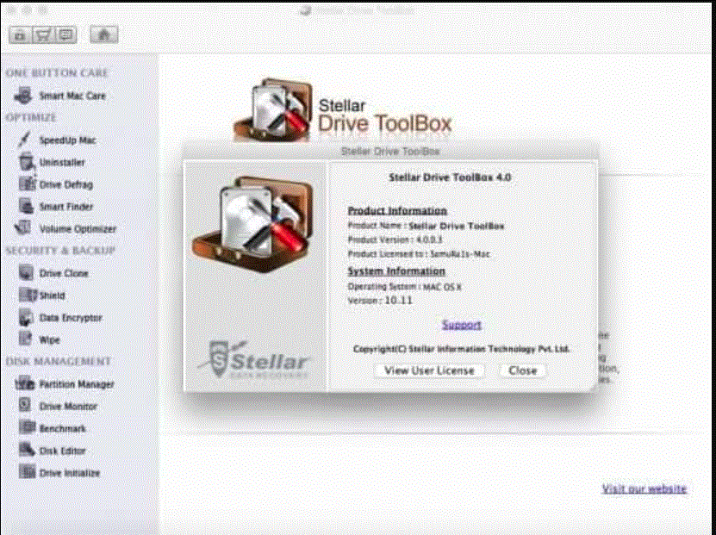
Task: Click 'Operating System : MAC OS X' line
Action: coord(405,287)
